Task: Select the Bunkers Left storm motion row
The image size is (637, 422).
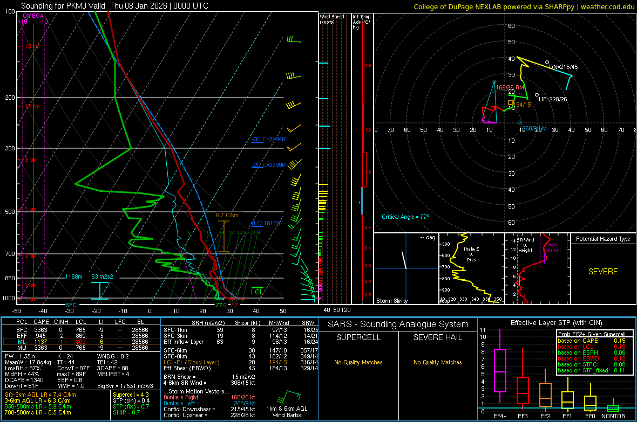Action: [209, 403]
